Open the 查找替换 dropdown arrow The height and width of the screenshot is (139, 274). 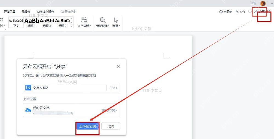pos(109,26)
